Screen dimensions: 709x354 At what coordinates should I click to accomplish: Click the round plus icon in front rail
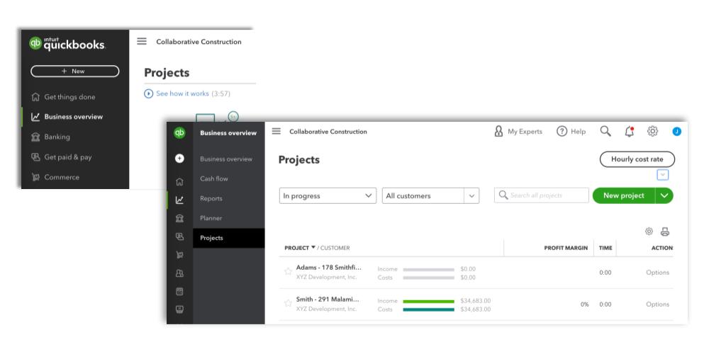(x=179, y=159)
